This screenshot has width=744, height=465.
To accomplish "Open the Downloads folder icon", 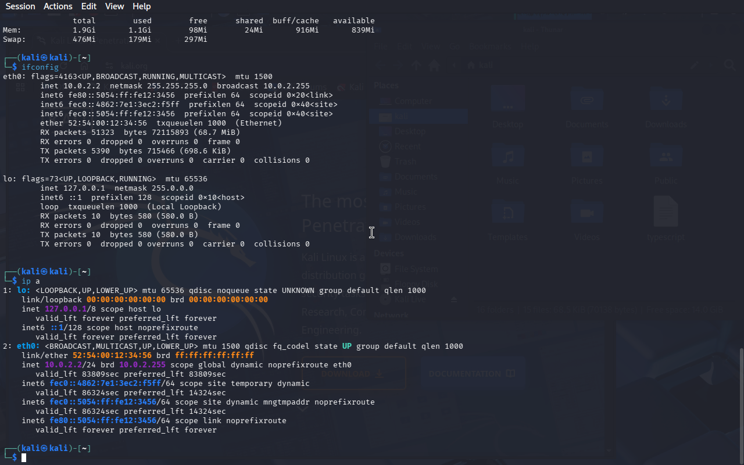I will coord(666,101).
